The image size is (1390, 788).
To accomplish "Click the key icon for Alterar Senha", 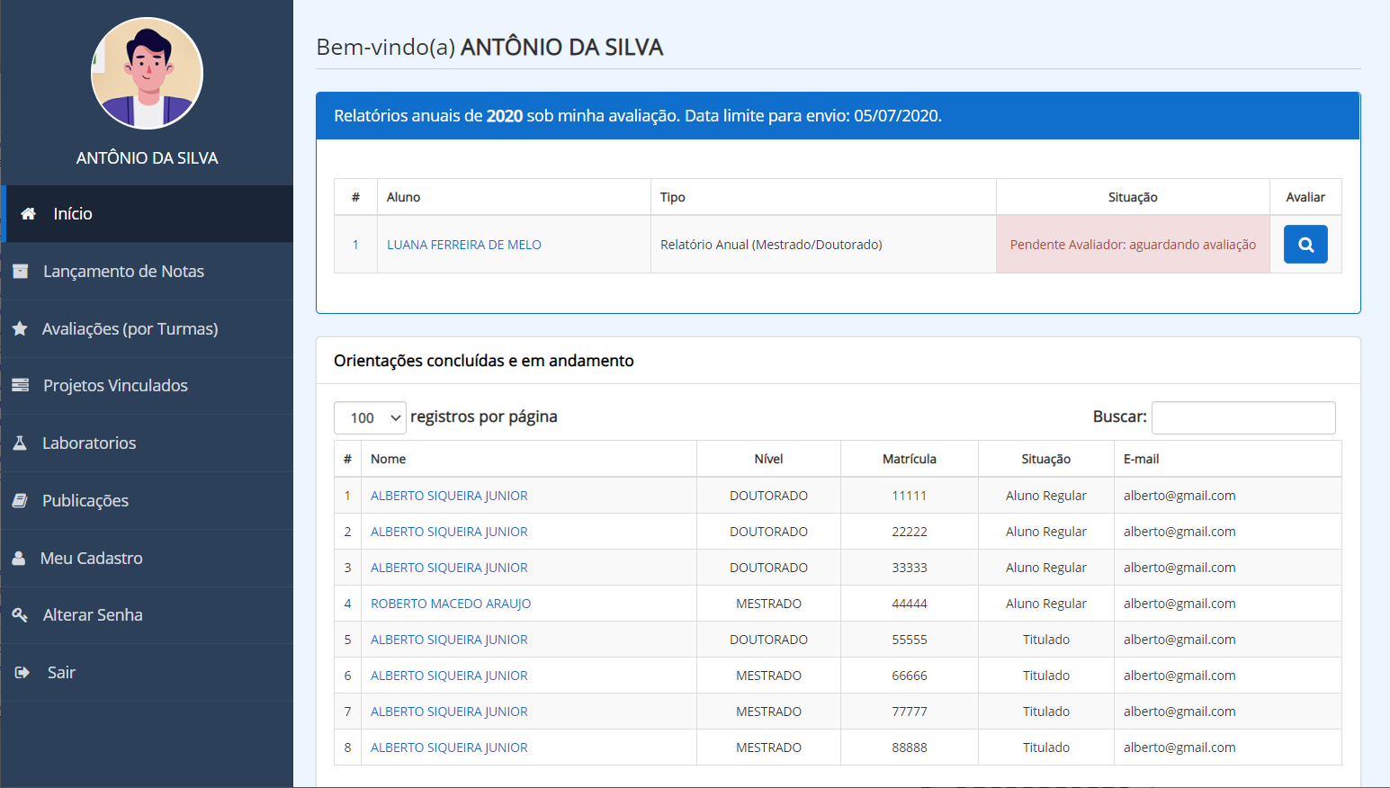I will pos(20,614).
